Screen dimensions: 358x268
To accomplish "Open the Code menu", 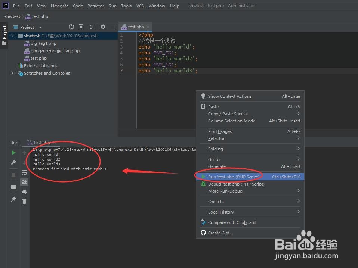I will click(78, 6).
